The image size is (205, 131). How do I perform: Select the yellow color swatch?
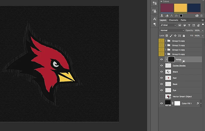180,8
